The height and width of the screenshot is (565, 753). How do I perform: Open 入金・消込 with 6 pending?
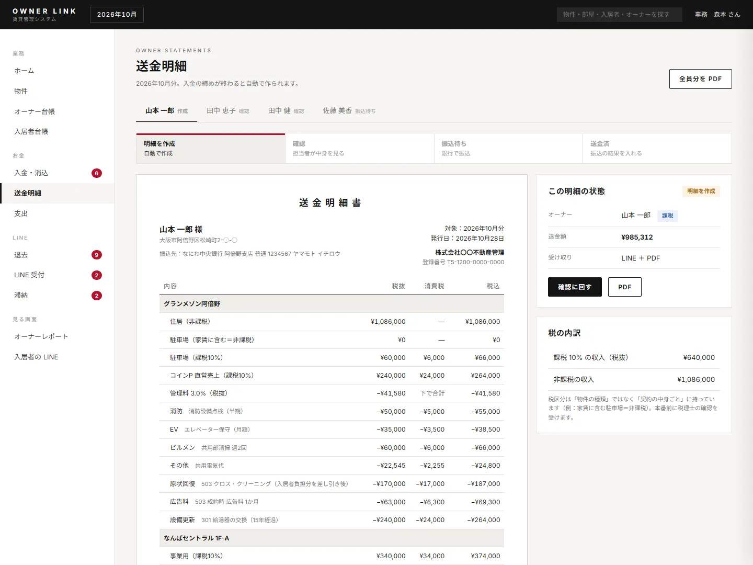click(x=58, y=173)
